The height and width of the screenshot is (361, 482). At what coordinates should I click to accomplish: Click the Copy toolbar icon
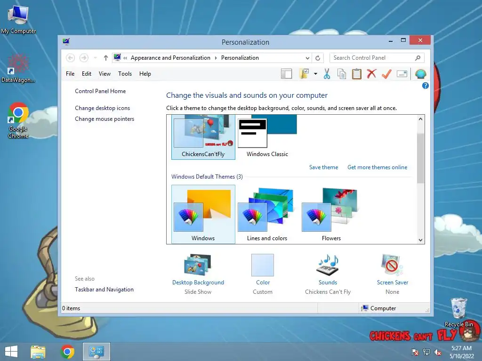tap(342, 74)
